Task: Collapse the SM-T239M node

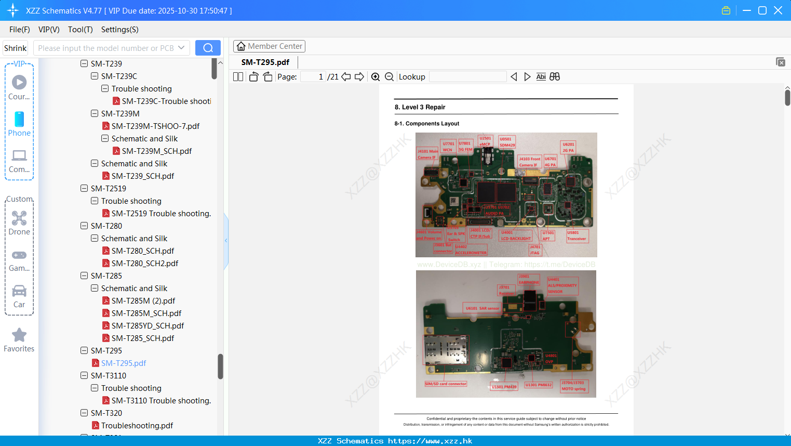Action: tap(95, 113)
